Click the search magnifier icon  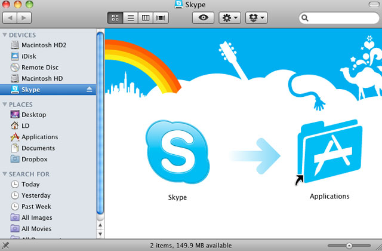(x=305, y=18)
